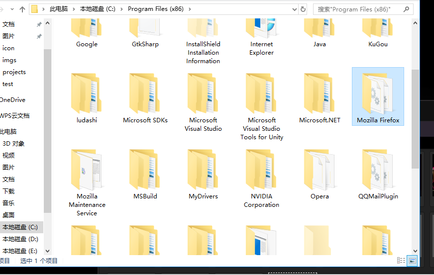The width and height of the screenshot is (434, 275).
Task: Expand chevron after Program Files (x86) in address bar
Action: pyautogui.click(x=190, y=9)
